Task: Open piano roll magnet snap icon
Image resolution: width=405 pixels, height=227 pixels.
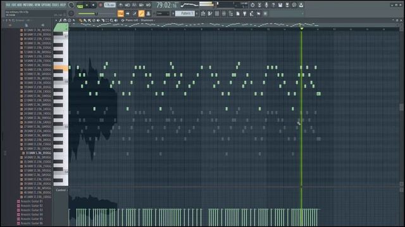Action: (x=65, y=20)
